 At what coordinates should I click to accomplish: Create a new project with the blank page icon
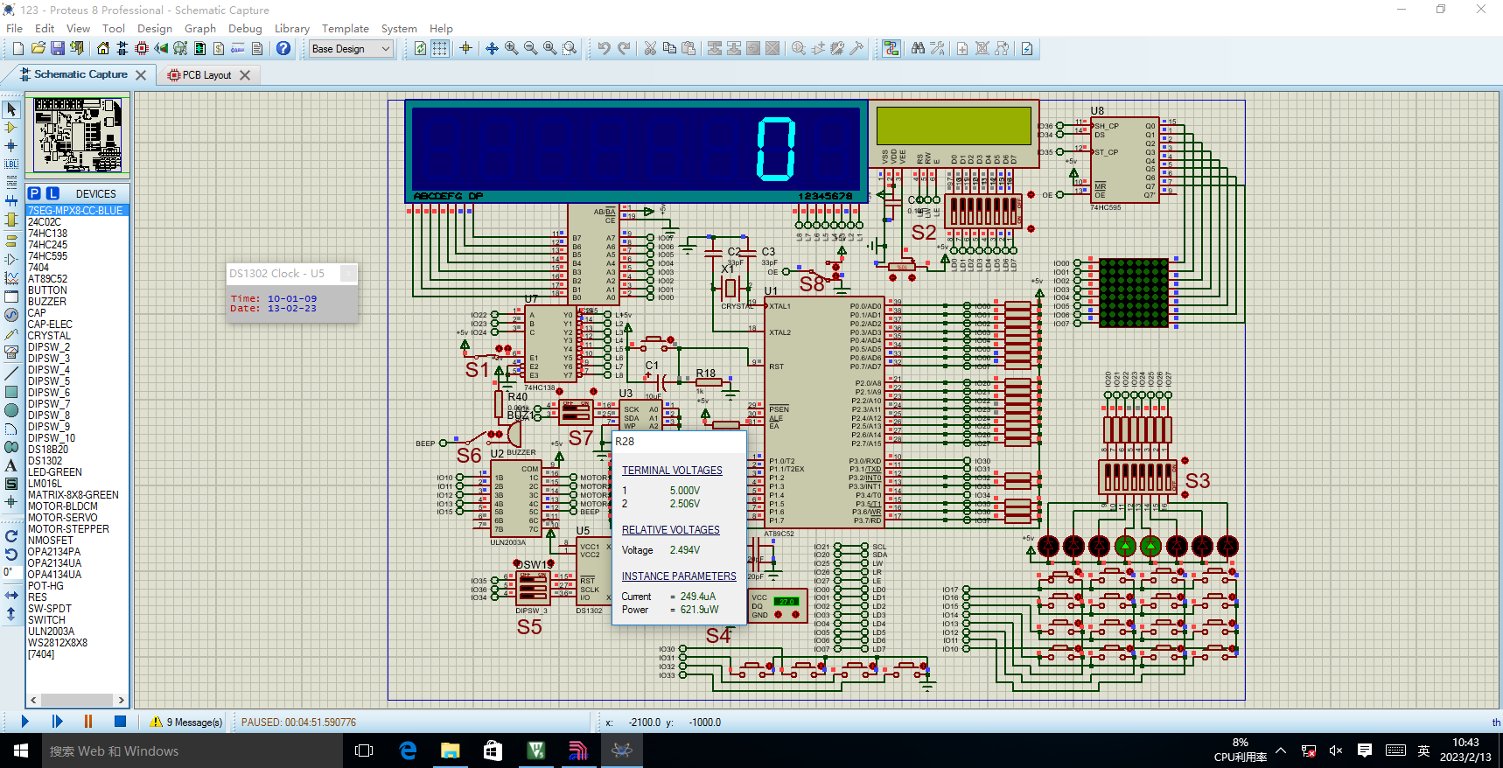18,49
